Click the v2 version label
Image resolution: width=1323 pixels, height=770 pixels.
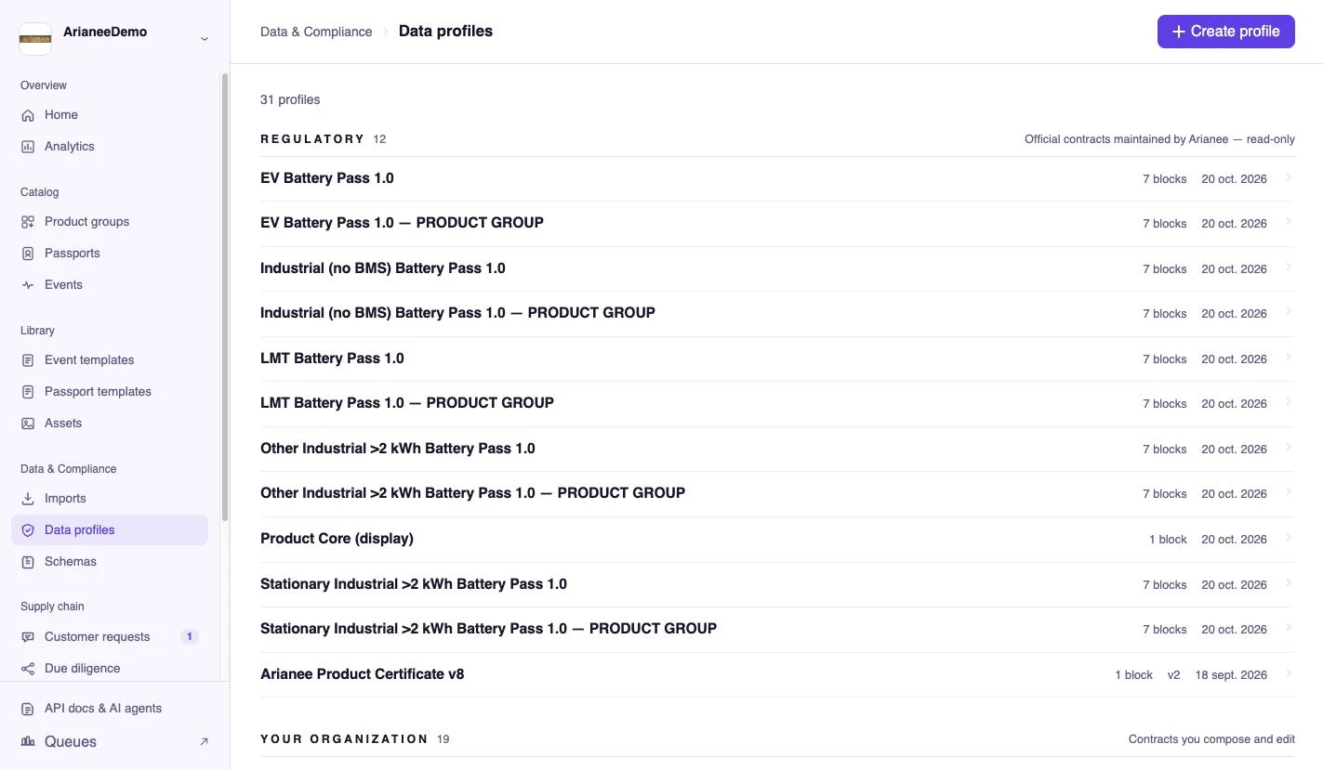1173,675
